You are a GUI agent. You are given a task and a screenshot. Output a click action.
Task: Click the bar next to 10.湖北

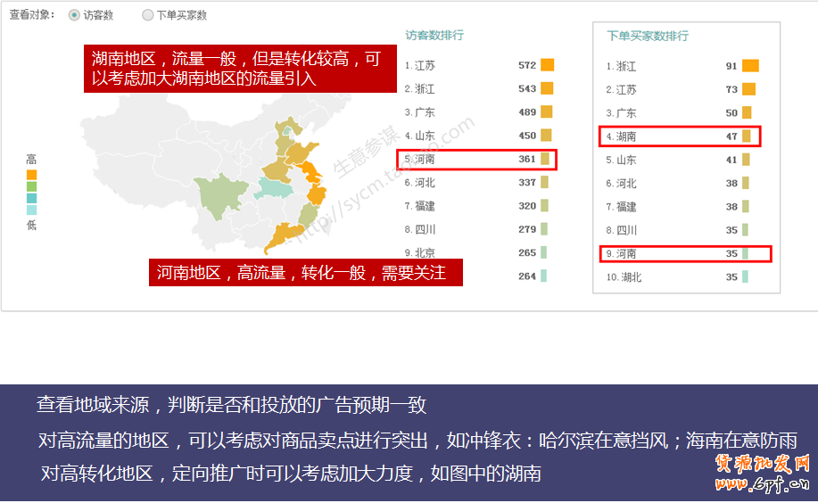(745, 276)
